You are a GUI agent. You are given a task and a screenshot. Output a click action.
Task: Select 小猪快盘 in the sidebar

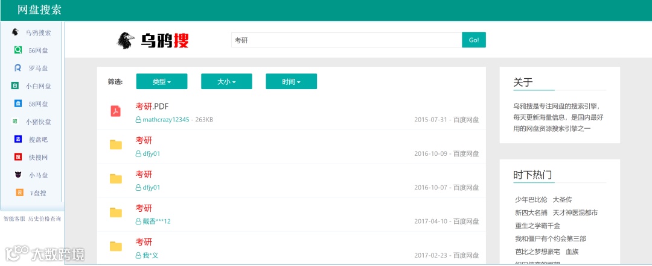click(38, 122)
